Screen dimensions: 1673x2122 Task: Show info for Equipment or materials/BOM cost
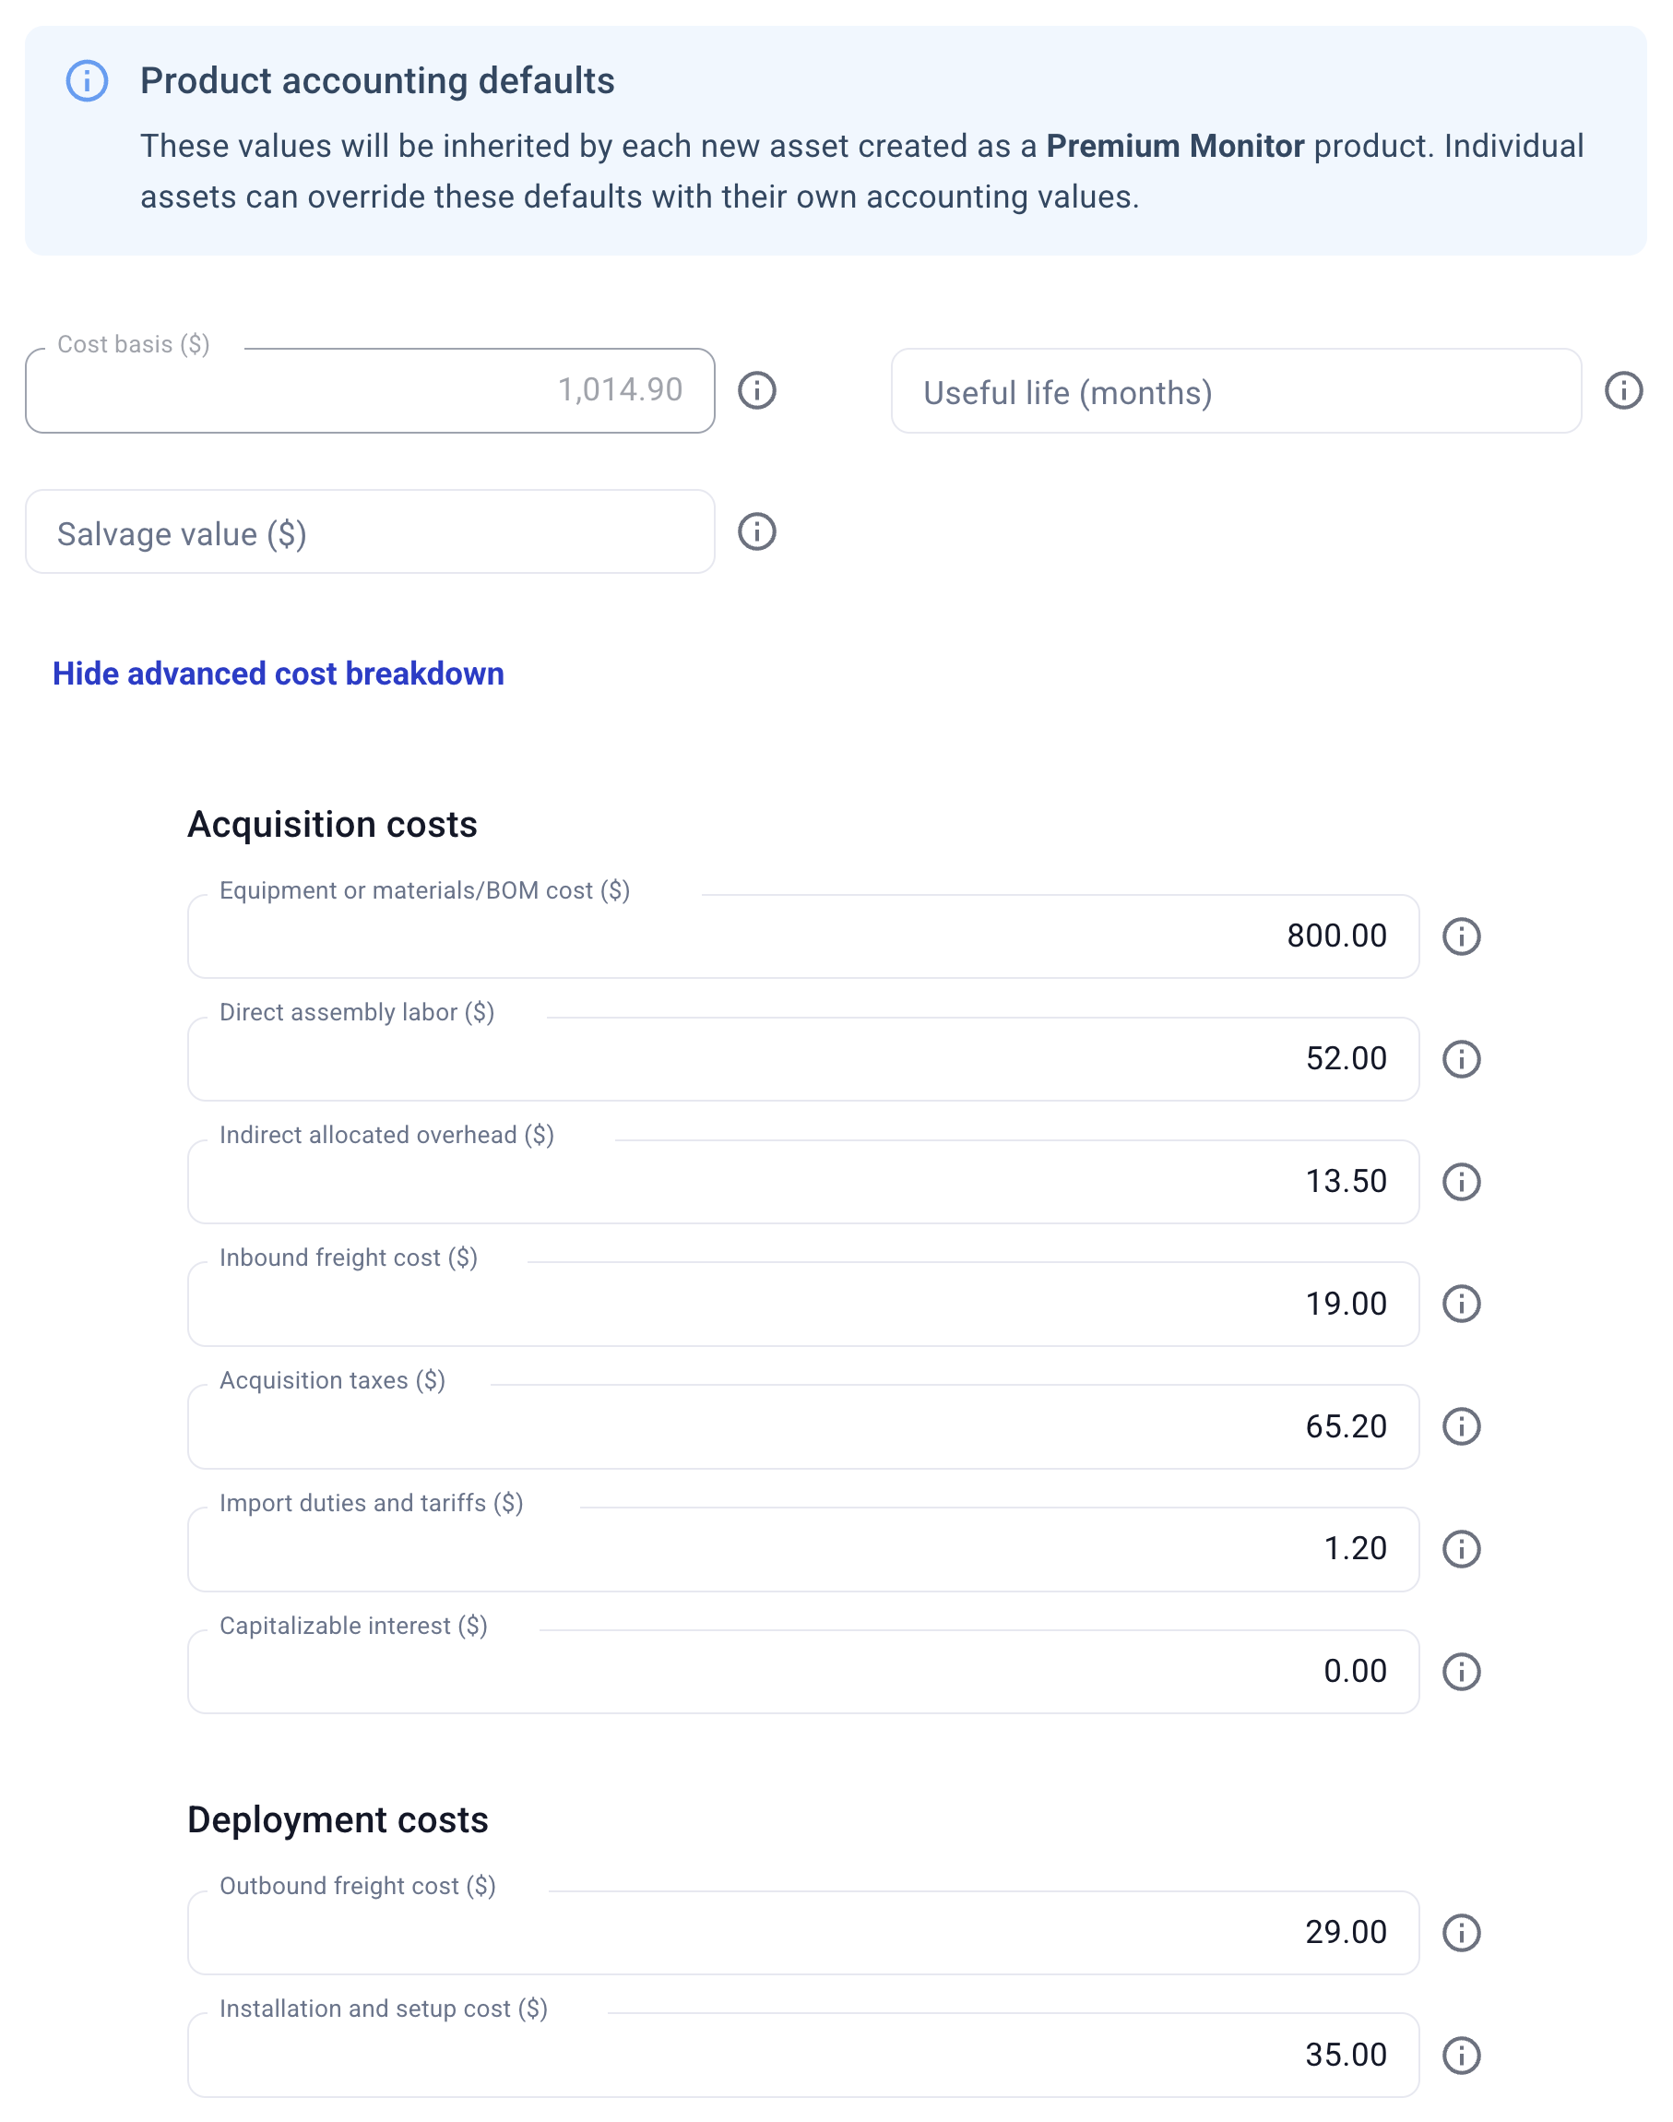coord(1461,936)
